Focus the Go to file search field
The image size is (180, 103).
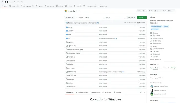114,17
